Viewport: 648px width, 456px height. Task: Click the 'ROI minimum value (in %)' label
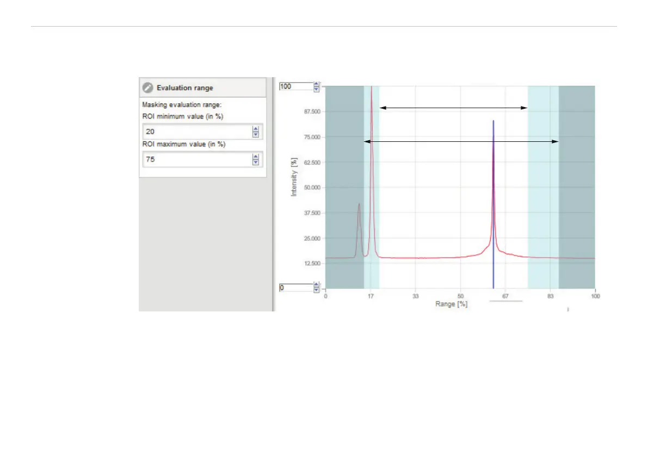click(183, 116)
